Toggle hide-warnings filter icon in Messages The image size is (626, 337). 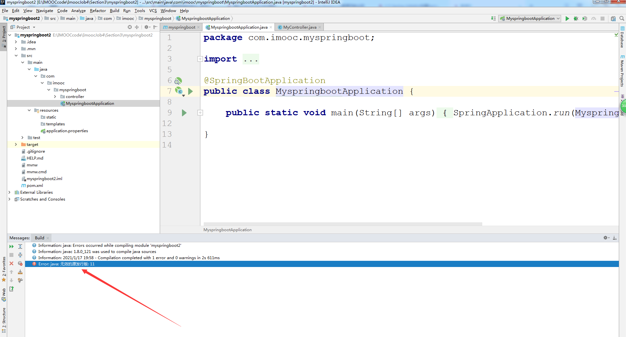tap(20, 263)
